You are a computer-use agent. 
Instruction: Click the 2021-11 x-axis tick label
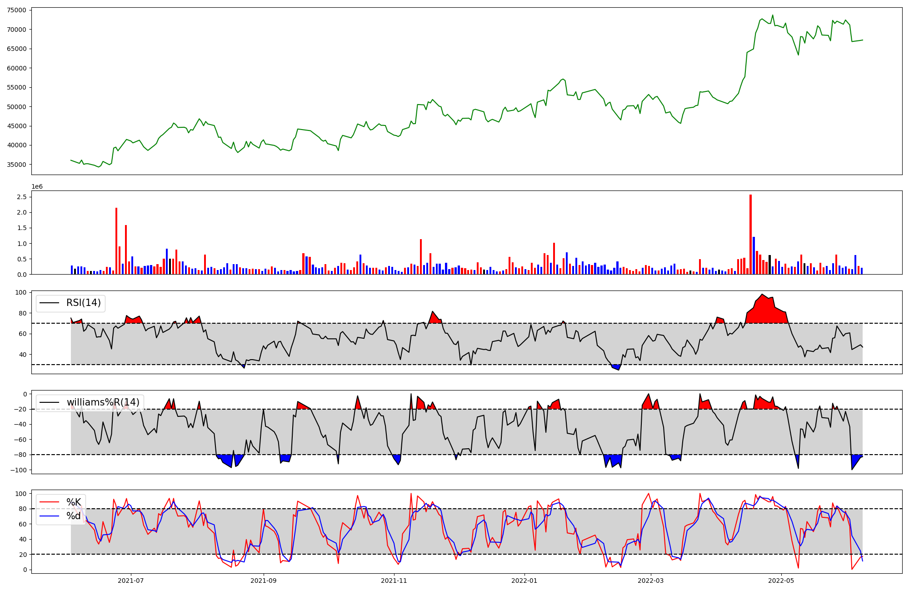click(x=394, y=581)
